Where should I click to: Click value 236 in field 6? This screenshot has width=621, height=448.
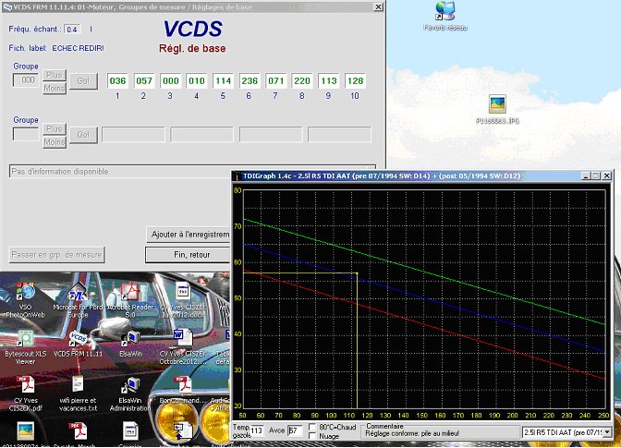click(250, 81)
